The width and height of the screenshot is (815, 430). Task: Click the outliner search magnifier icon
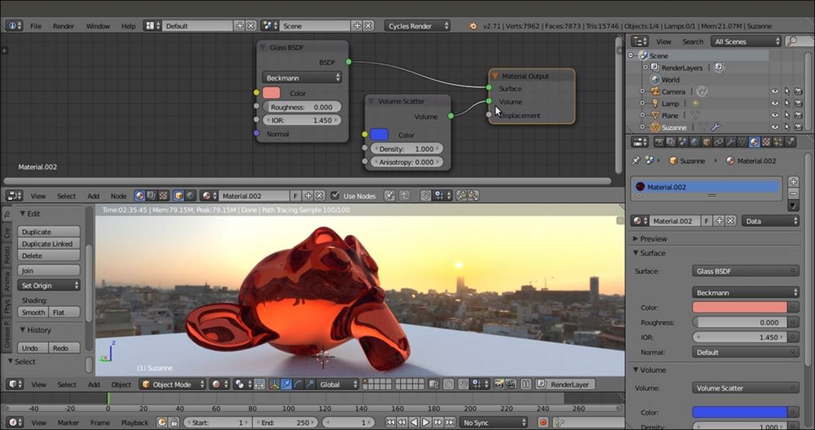792,41
